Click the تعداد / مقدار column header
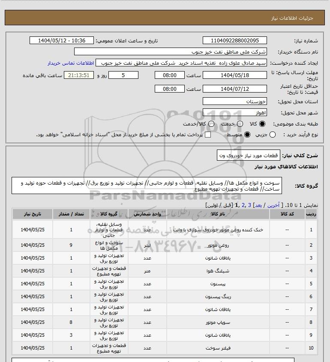 [71, 214]
